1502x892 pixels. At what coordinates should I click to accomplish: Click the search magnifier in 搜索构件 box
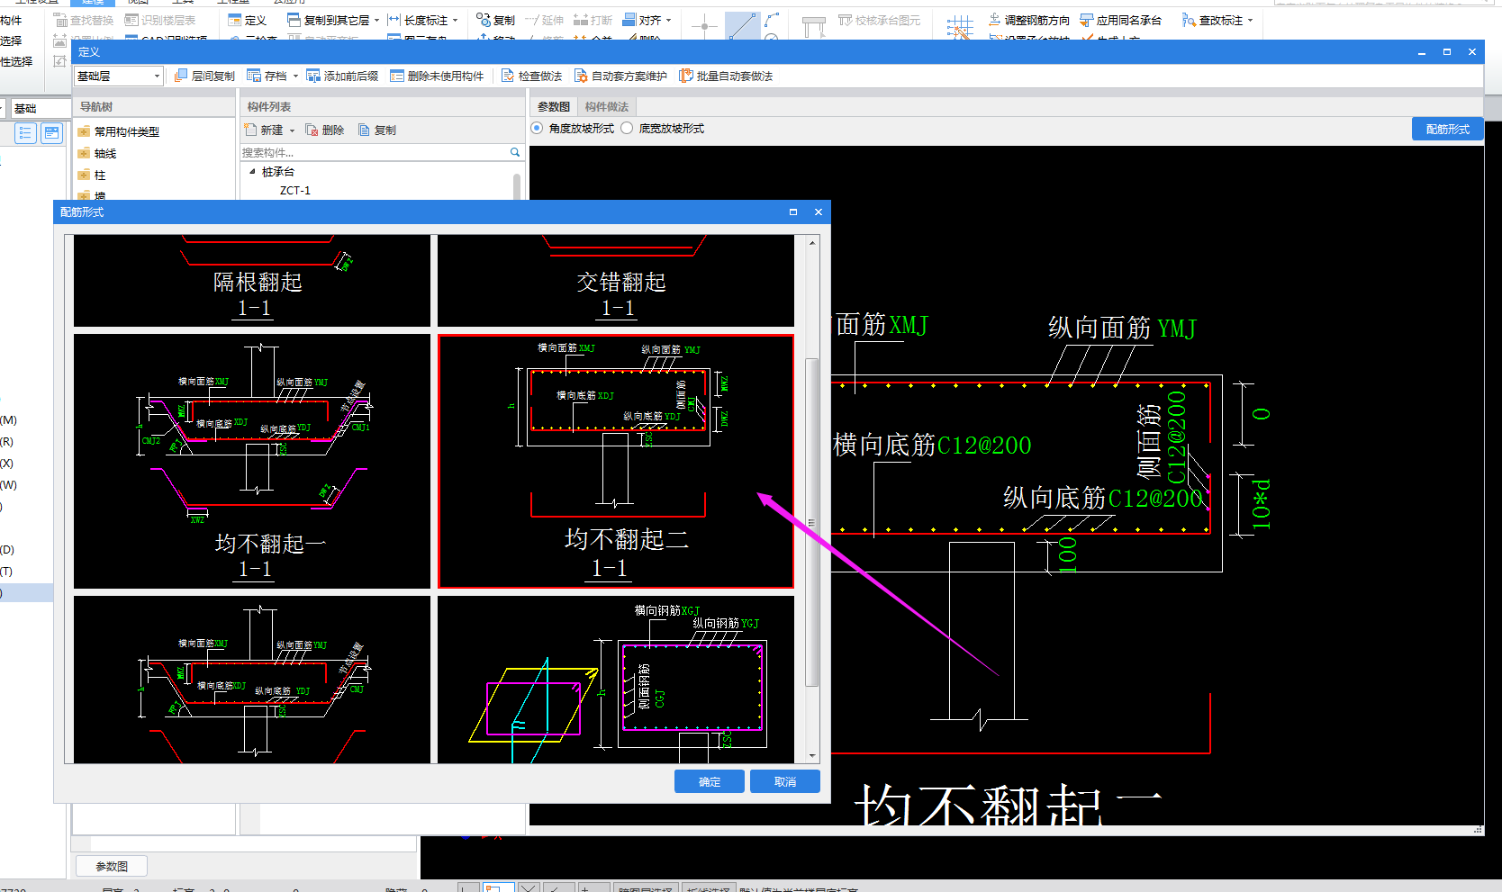pos(515,152)
